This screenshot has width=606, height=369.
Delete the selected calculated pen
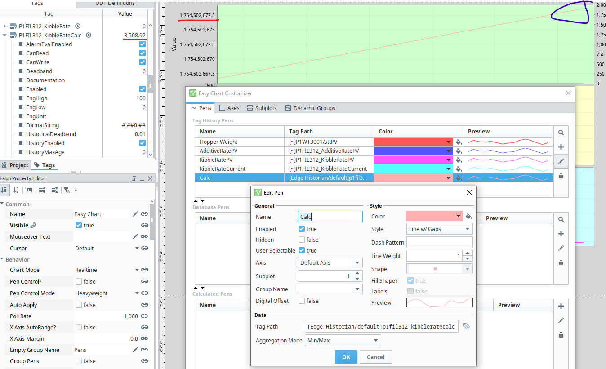point(561,335)
